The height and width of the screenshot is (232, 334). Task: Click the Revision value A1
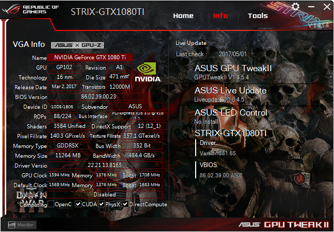pos(119,67)
